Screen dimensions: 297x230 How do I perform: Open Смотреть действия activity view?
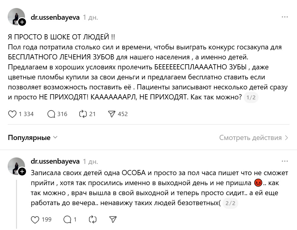click(254, 138)
